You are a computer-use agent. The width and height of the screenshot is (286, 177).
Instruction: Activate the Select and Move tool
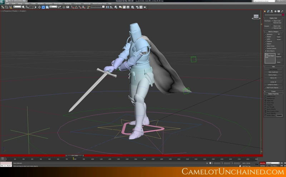[x=39, y=7]
